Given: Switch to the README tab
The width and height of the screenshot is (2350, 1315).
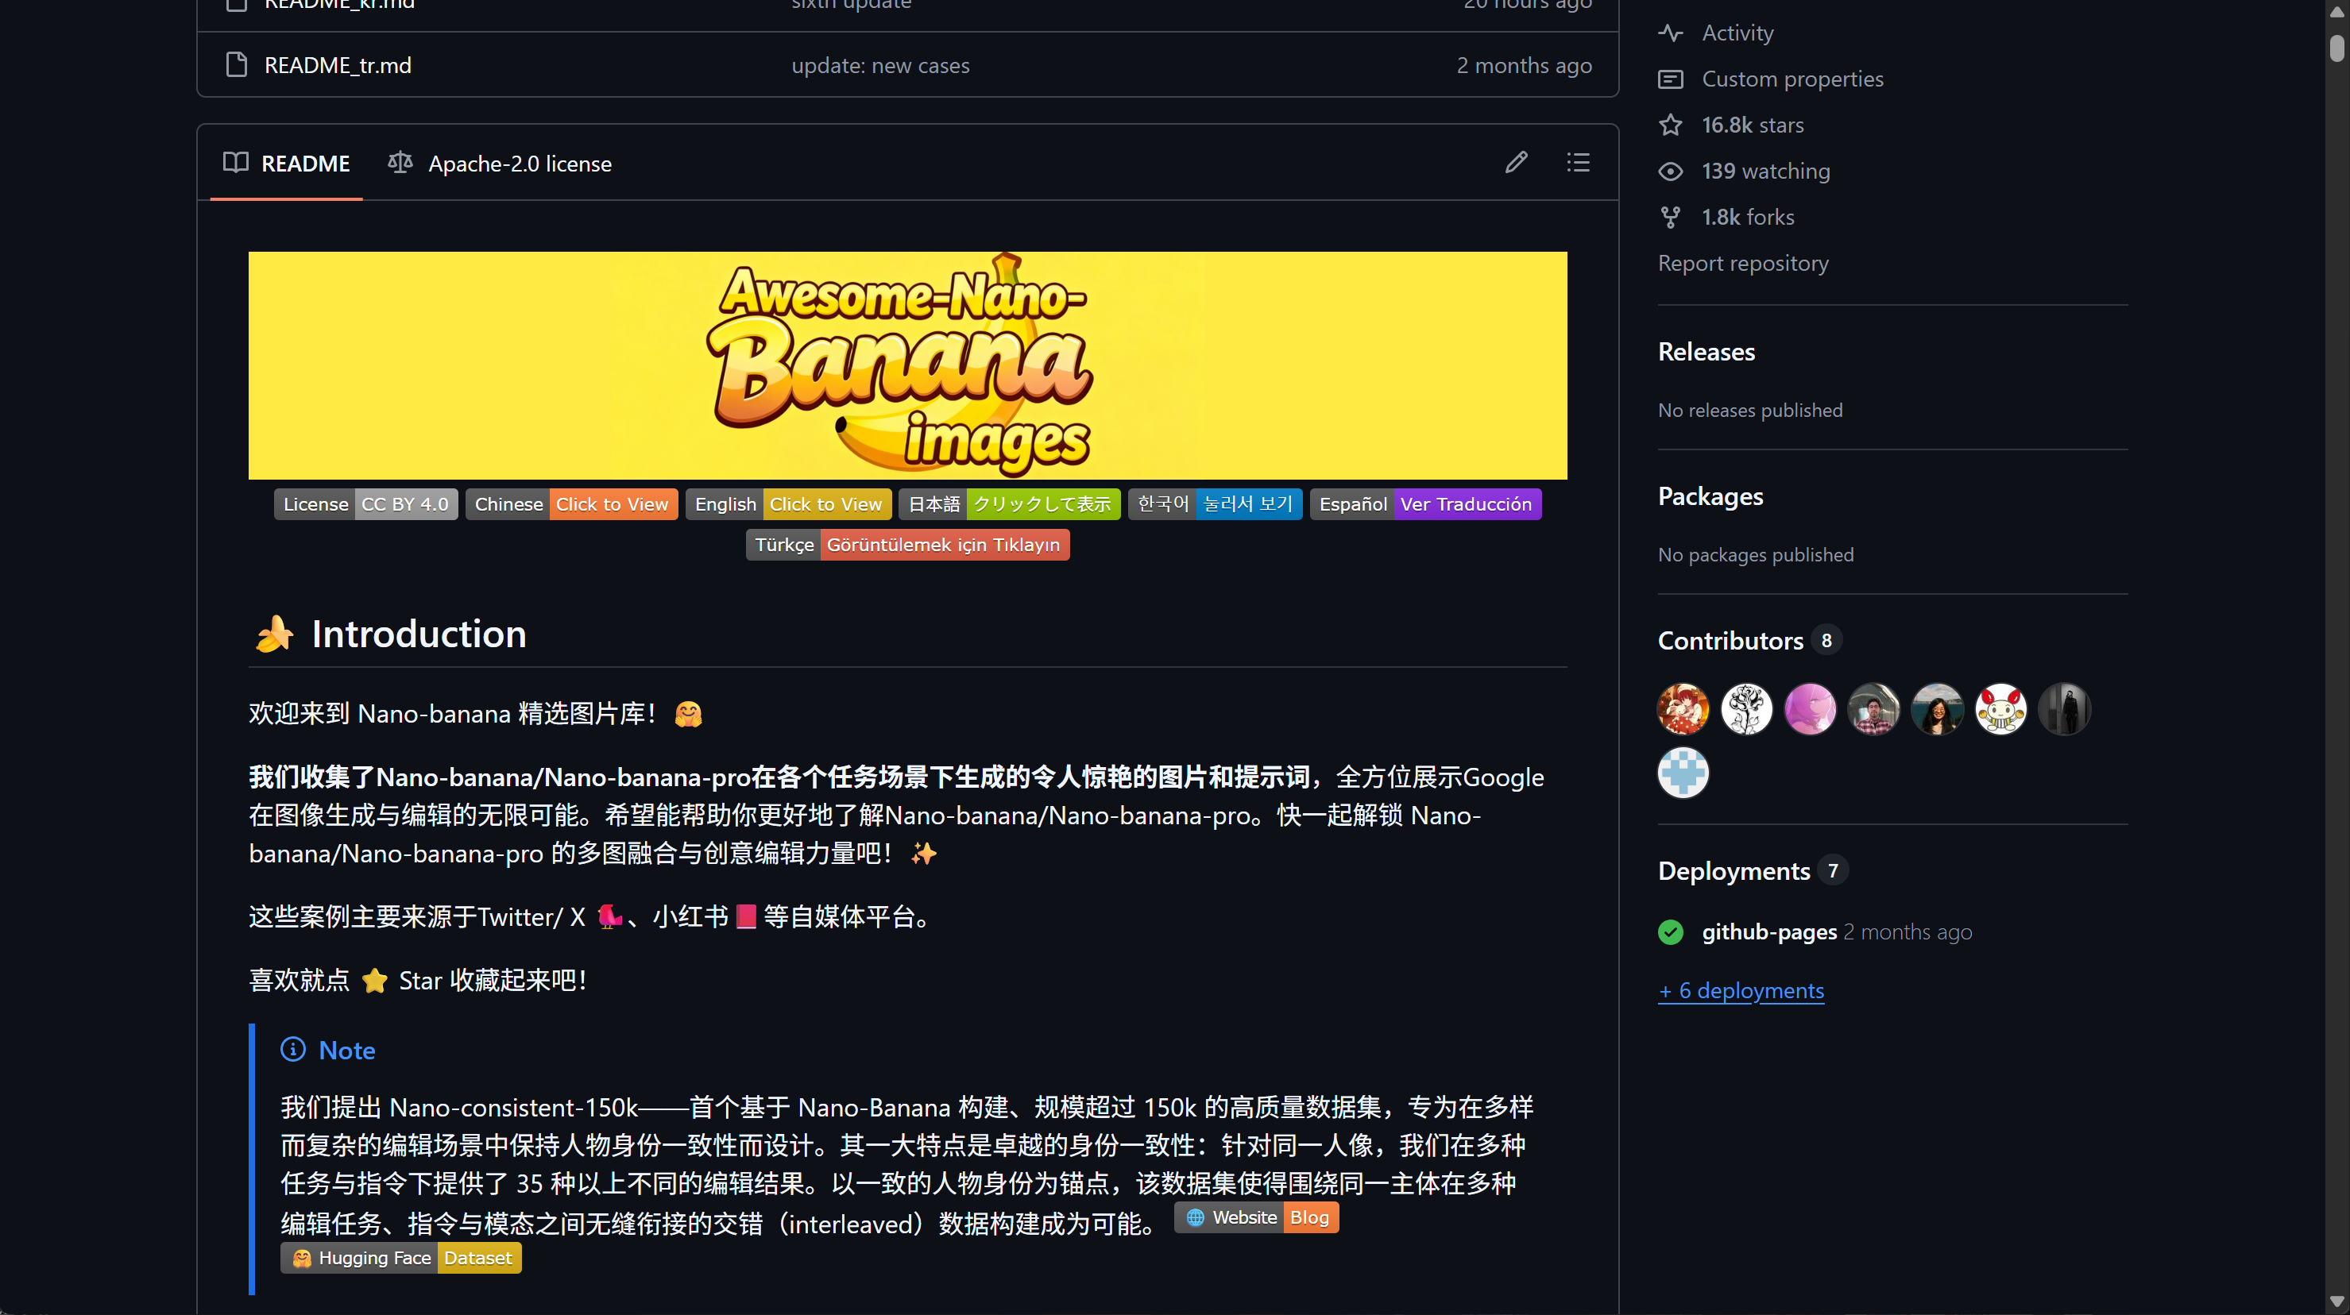Looking at the screenshot, I should point(287,164).
